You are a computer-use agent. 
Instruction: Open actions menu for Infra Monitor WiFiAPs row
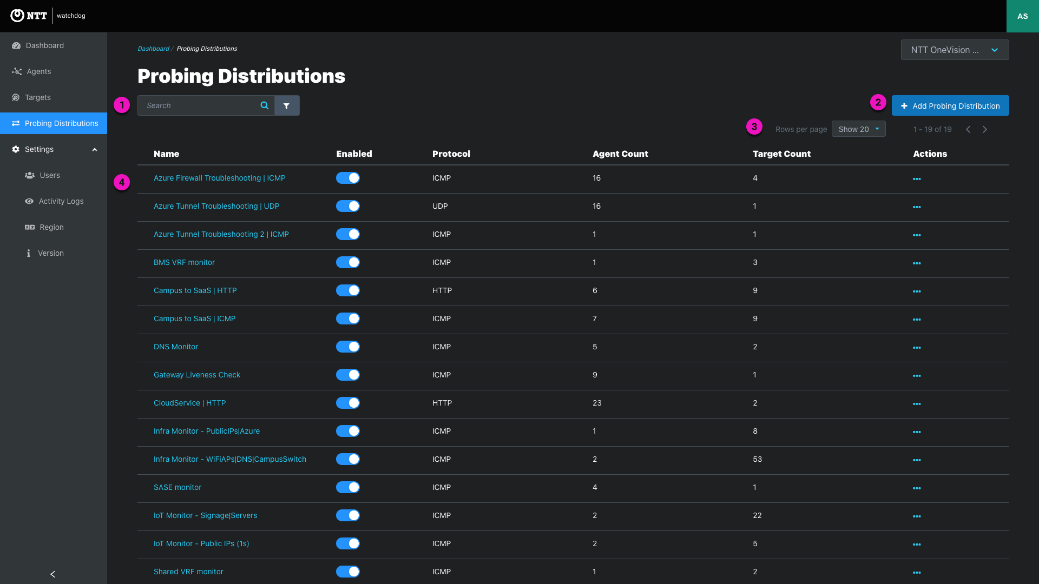(x=917, y=460)
